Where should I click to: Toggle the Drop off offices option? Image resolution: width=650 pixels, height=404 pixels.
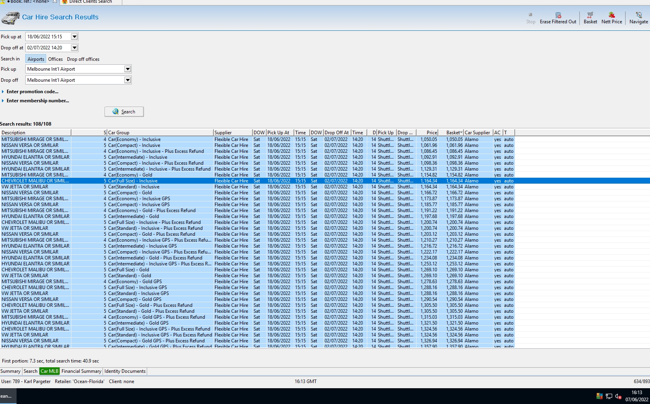tap(83, 59)
